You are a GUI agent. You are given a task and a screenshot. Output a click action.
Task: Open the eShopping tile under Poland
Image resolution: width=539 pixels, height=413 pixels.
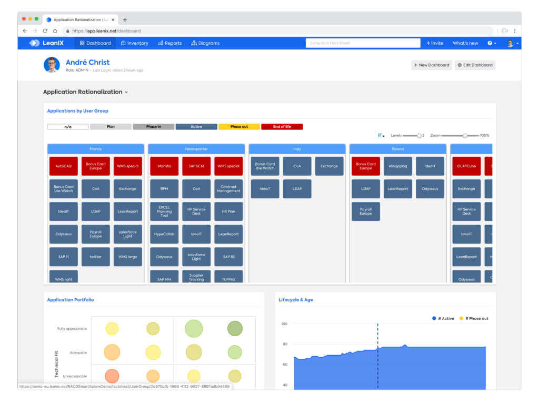point(398,166)
